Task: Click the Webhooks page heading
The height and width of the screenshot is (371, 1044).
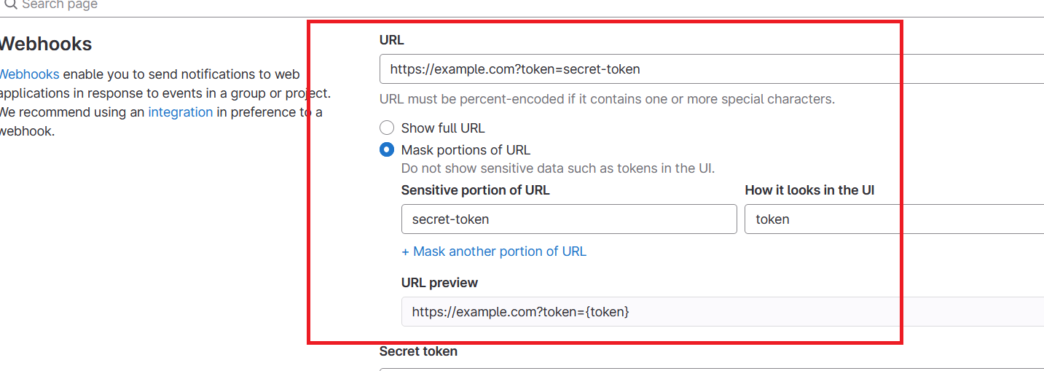Action: point(45,44)
